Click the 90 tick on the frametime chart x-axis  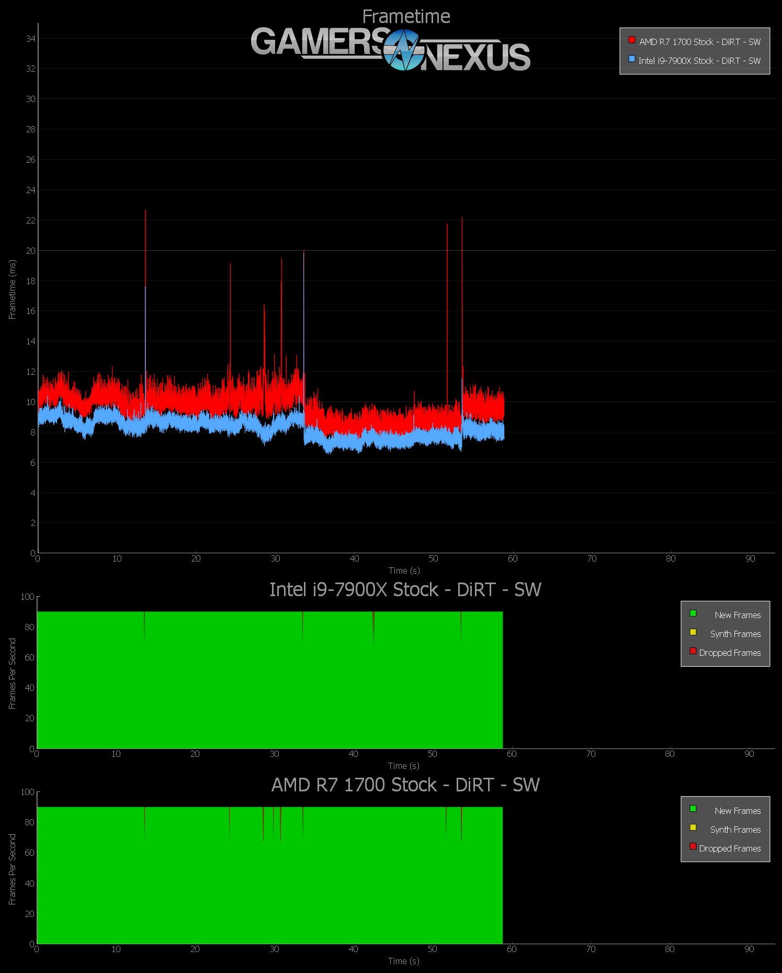coord(750,558)
